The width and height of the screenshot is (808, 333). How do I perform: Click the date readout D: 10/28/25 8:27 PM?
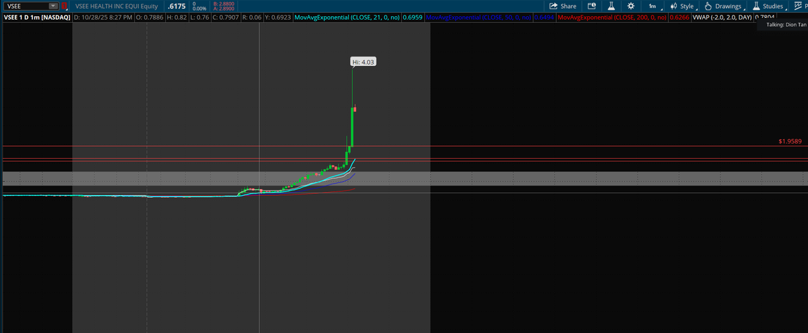pos(102,16)
